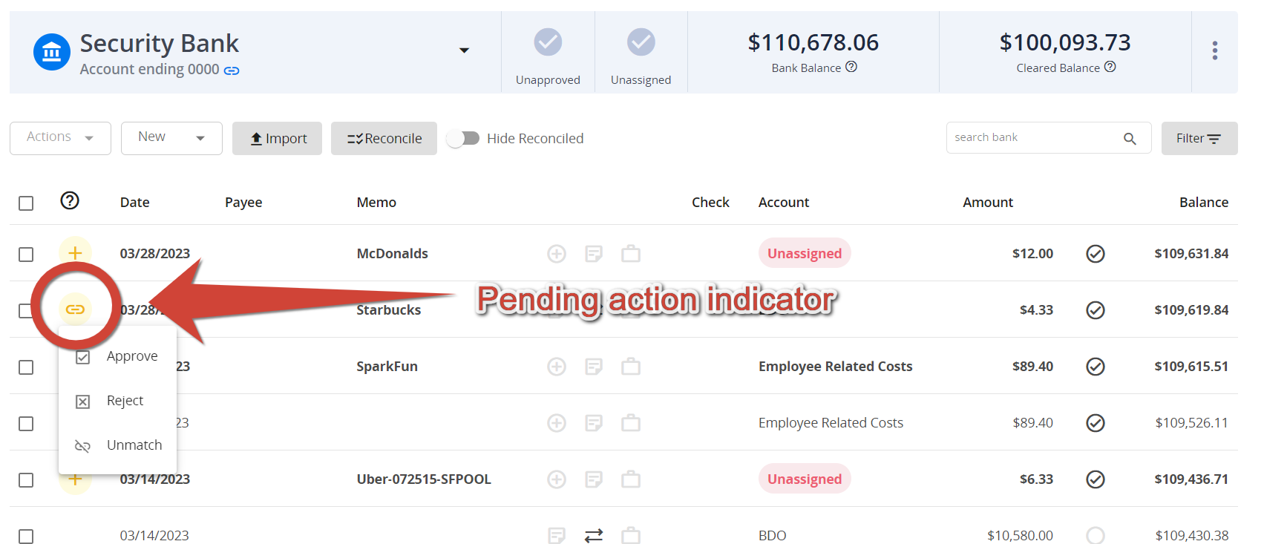
Task: Click the briefcase icon on BDO row
Action: coord(631,535)
